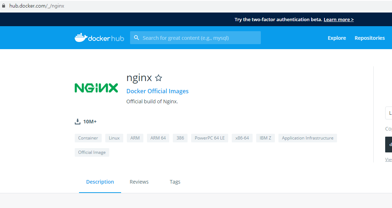
Task: Click the 10M+ downloads text
Action: click(90, 122)
